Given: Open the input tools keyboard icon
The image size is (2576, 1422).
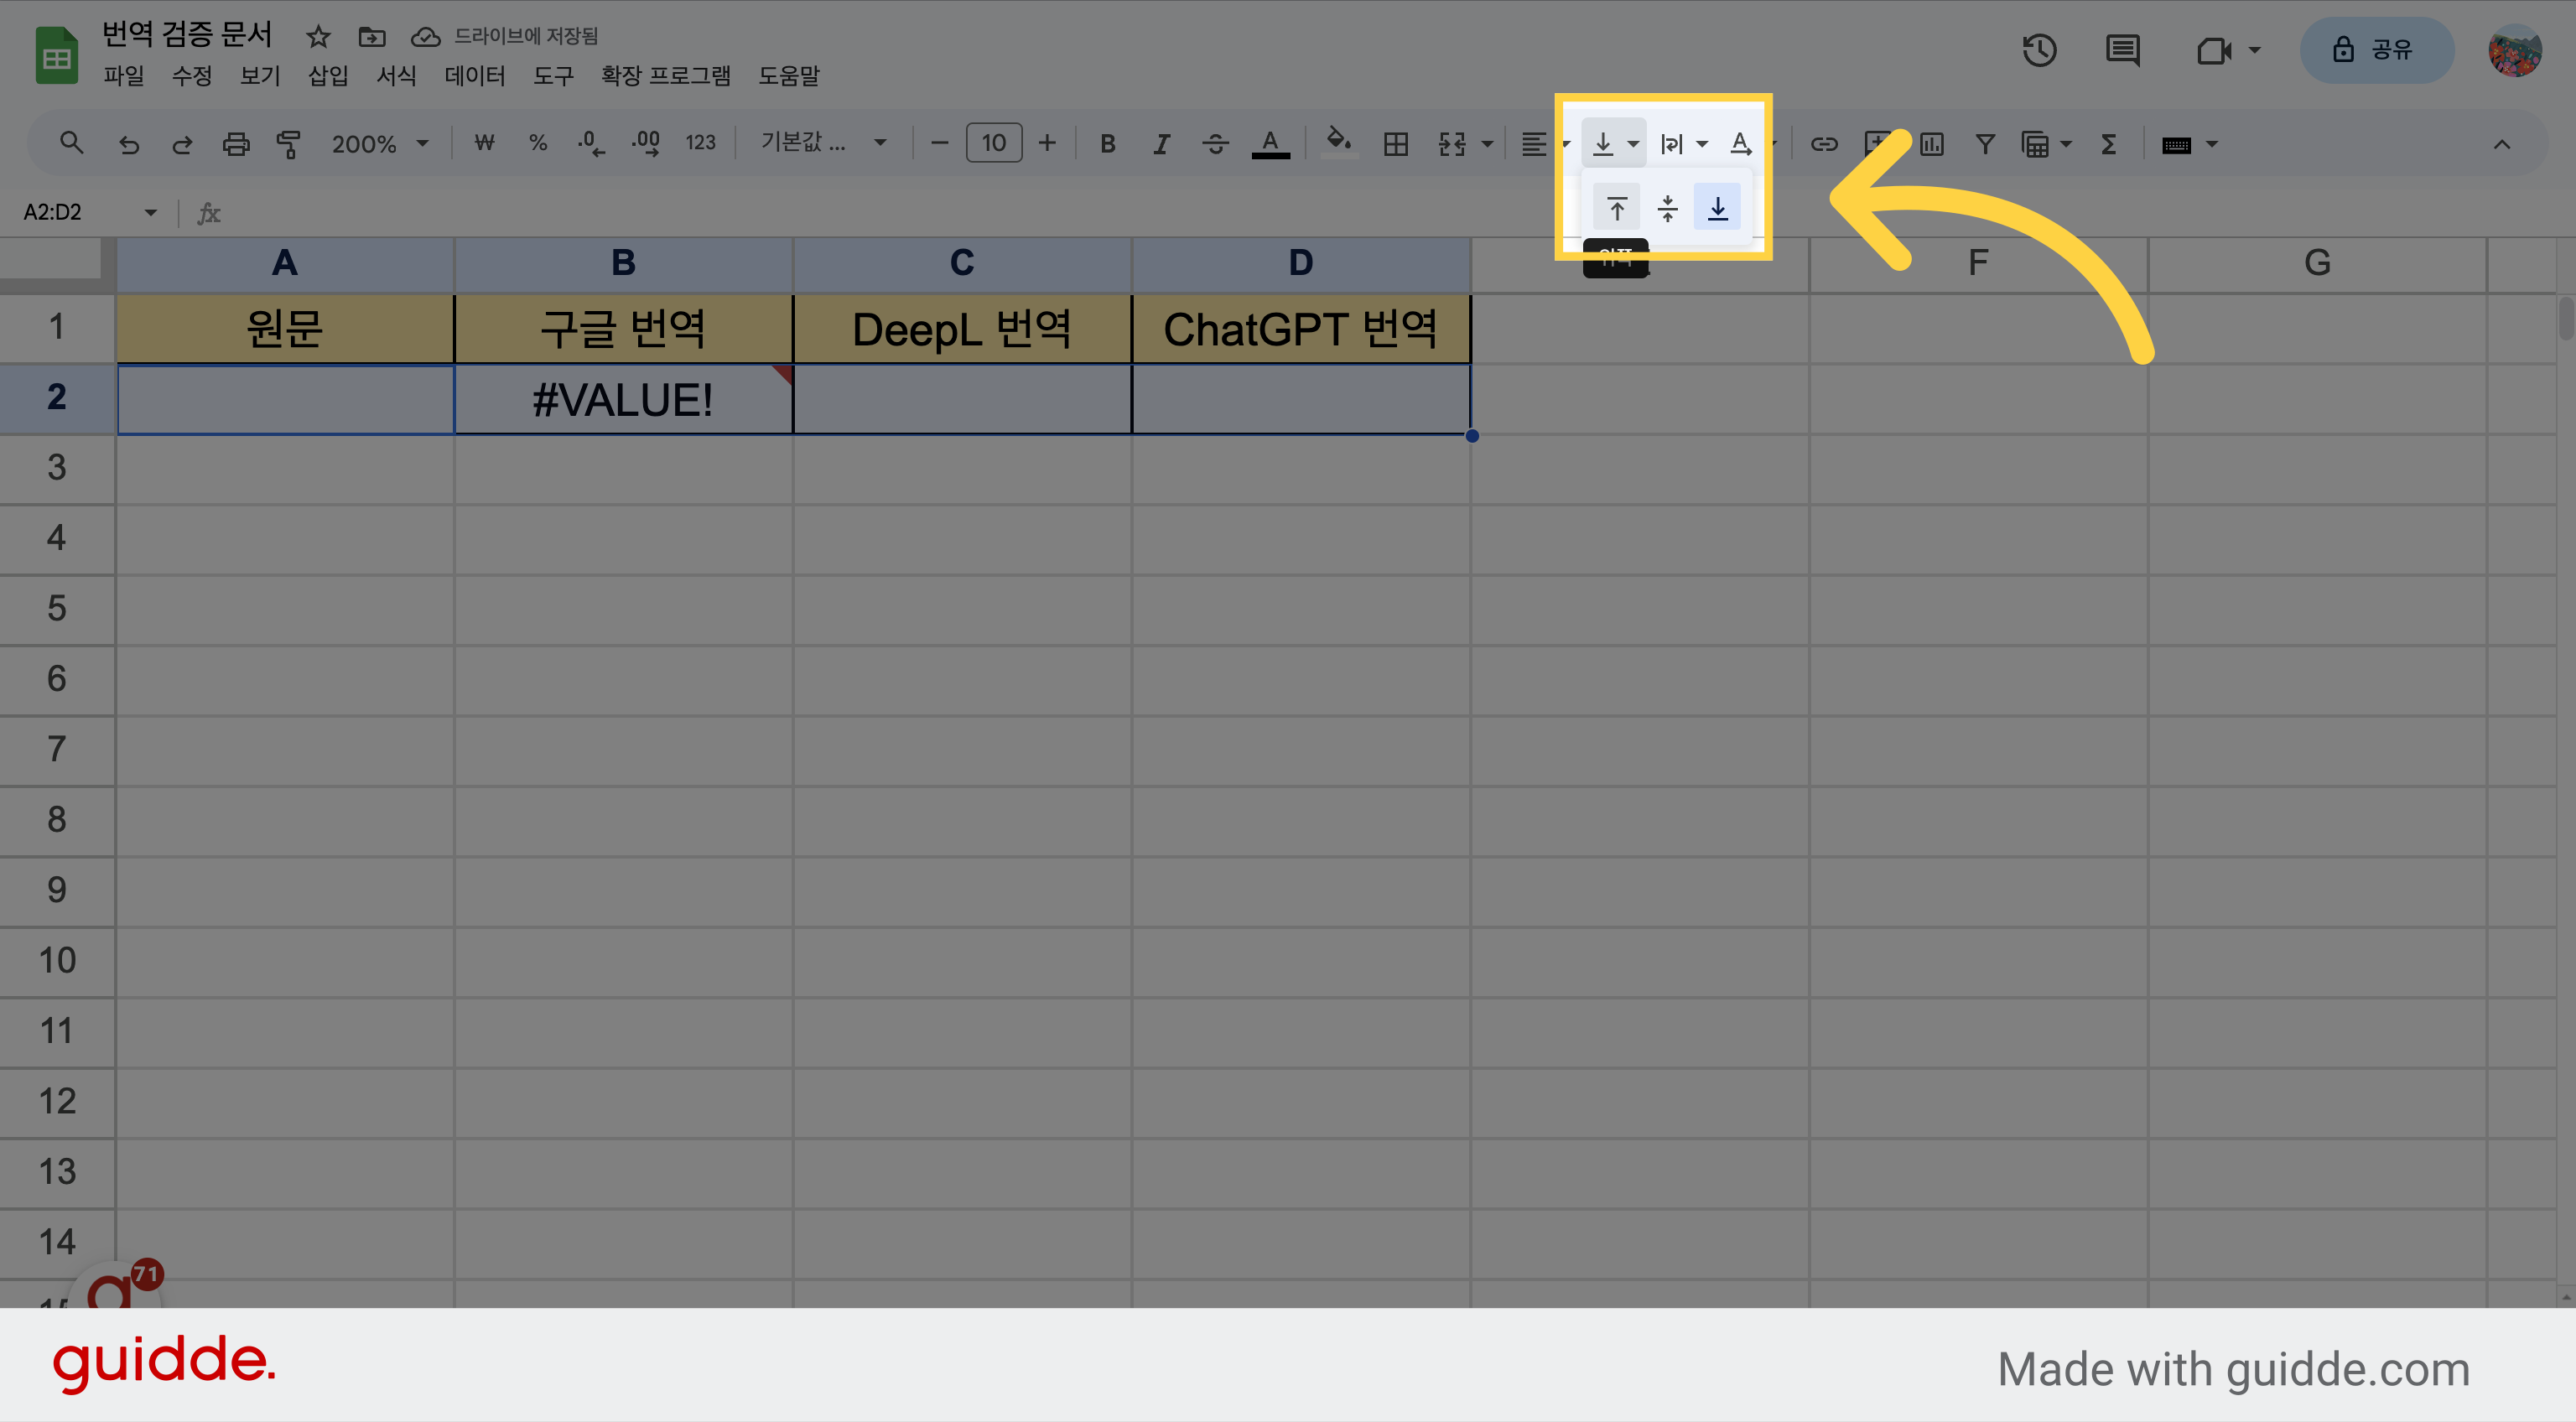Looking at the screenshot, I should (2176, 145).
